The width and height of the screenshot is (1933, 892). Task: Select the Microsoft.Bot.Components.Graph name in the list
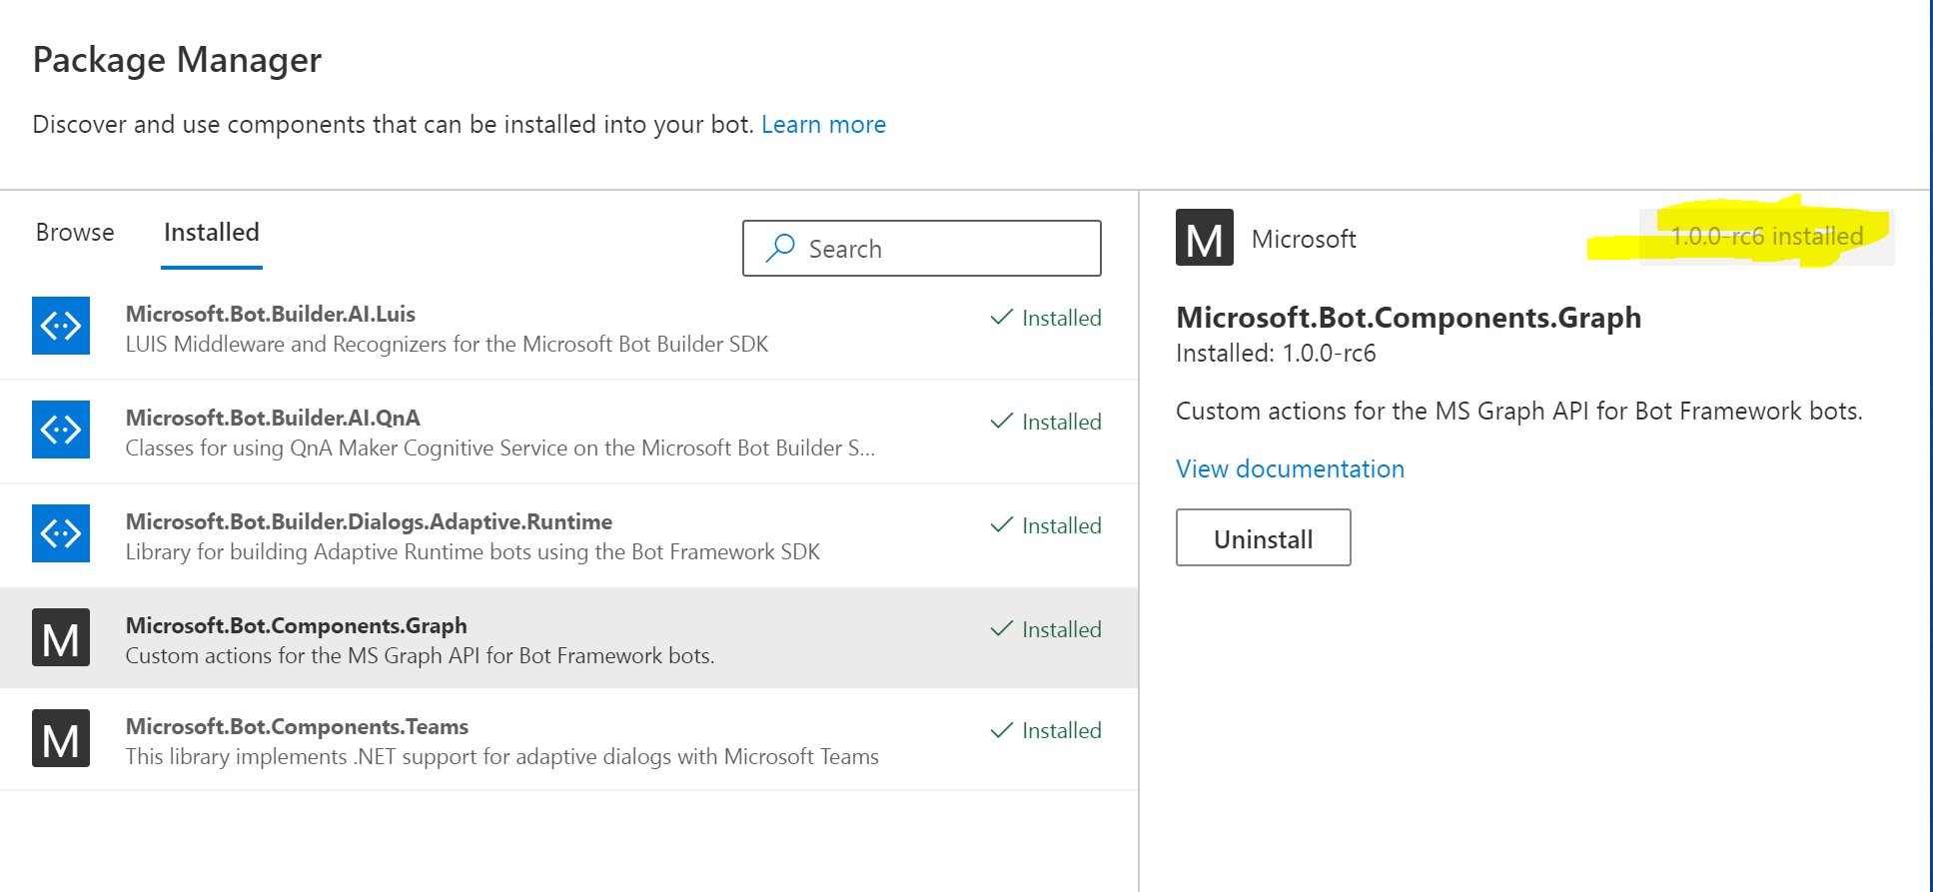click(x=297, y=625)
